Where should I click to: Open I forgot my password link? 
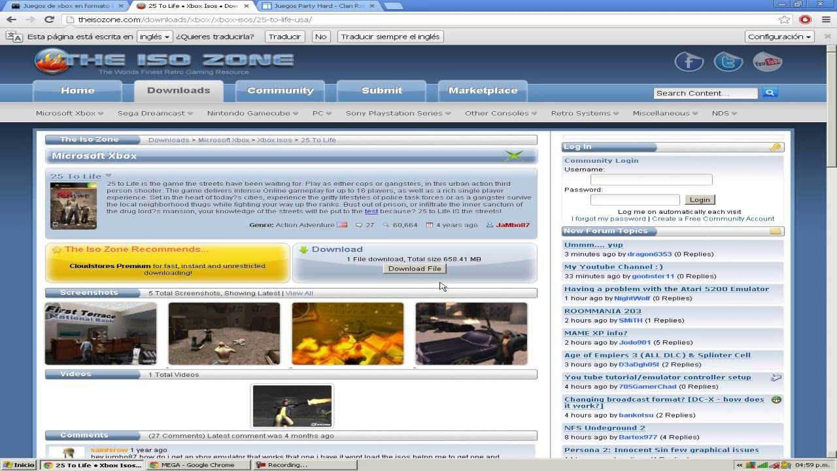pos(609,219)
